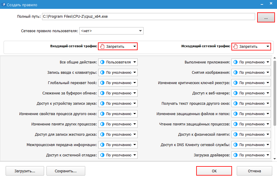This screenshot has height=180, width=277.
Task: Confirm the rule with the OK button
Action: pos(214,171)
